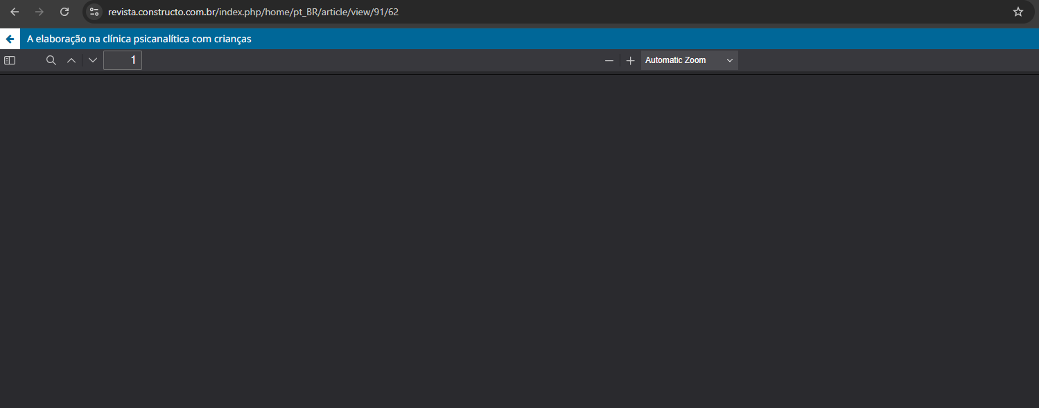This screenshot has height=408, width=1039.
Task: Click the page number input field
Action: coord(123,60)
